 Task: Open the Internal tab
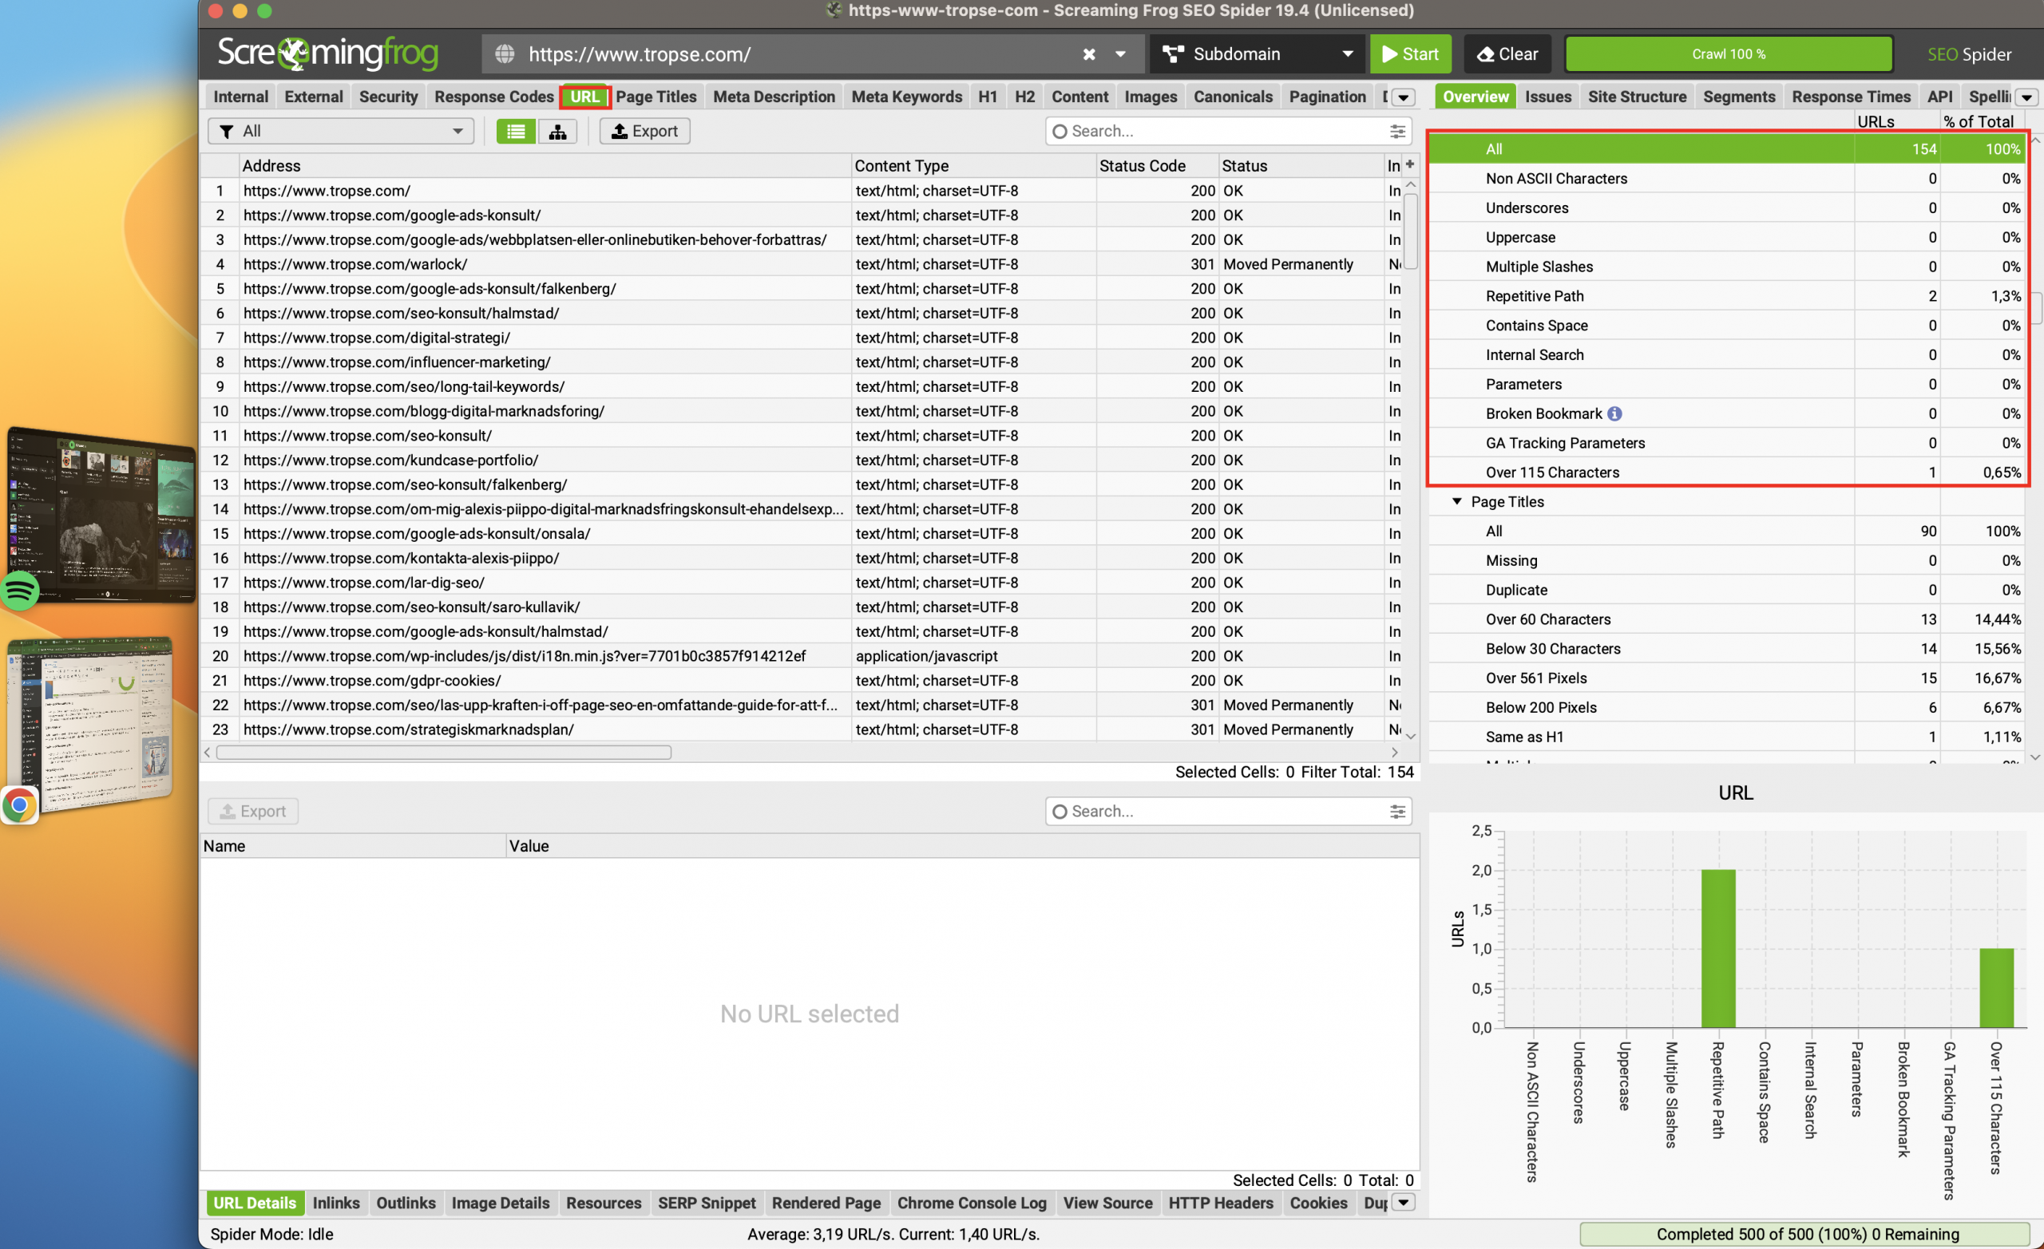[240, 97]
